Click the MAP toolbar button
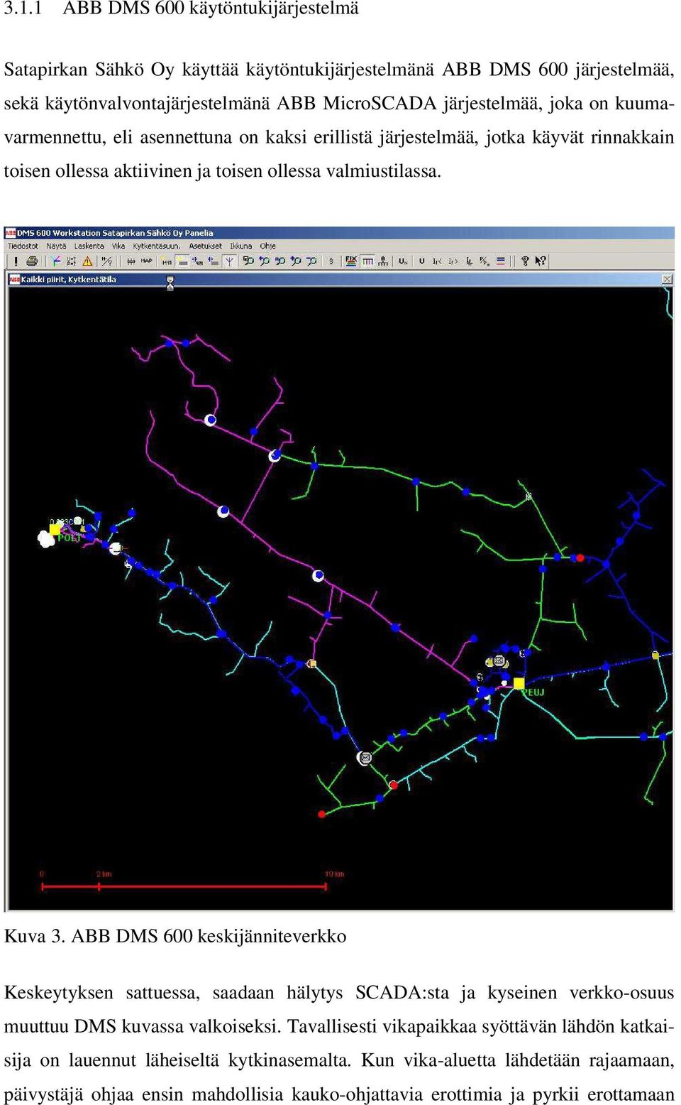 (x=146, y=261)
